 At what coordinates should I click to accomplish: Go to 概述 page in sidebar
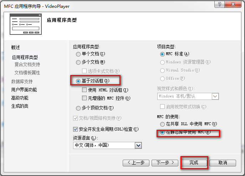click(x=15, y=47)
